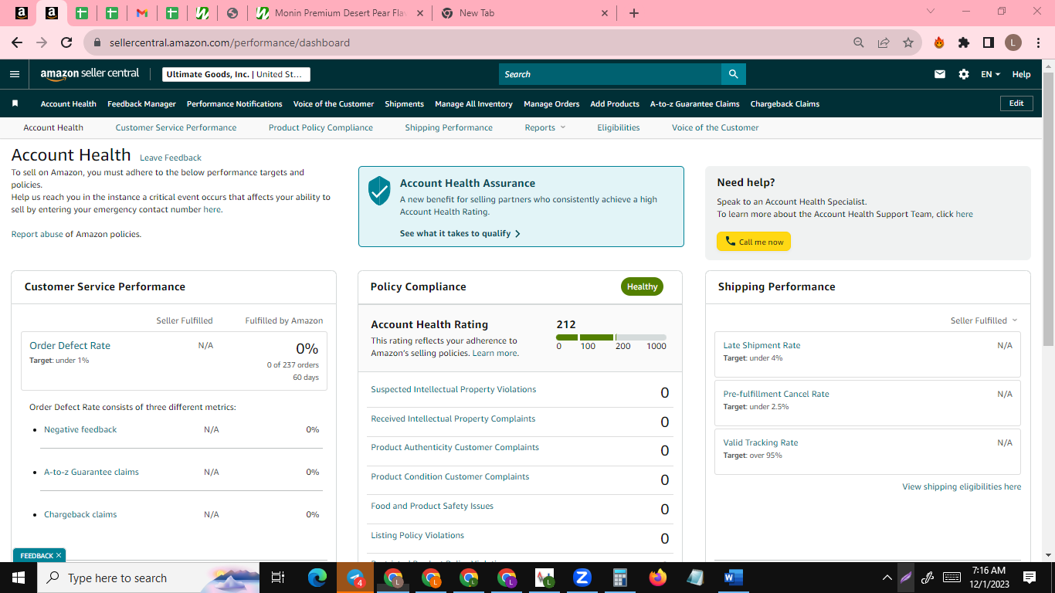Select the Product Policy Compliance tab
The width and height of the screenshot is (1055, 593).
(x=321, y=127)
